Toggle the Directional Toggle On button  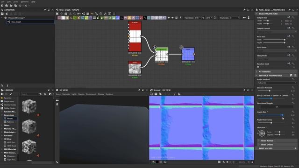coord(277,107)
